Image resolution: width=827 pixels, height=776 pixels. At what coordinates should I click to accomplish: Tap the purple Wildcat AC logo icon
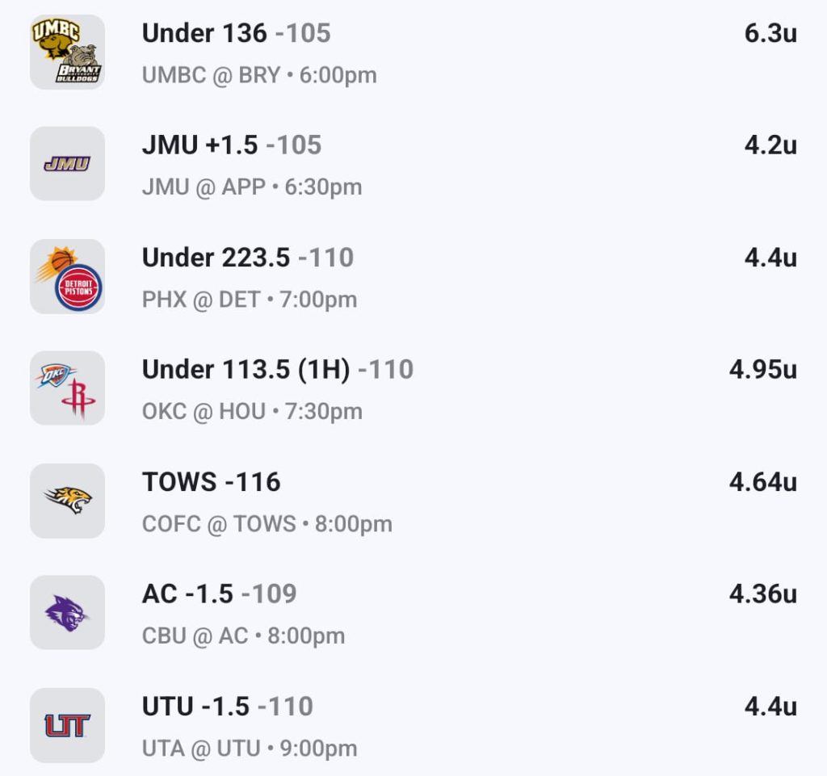pos(67,613)
